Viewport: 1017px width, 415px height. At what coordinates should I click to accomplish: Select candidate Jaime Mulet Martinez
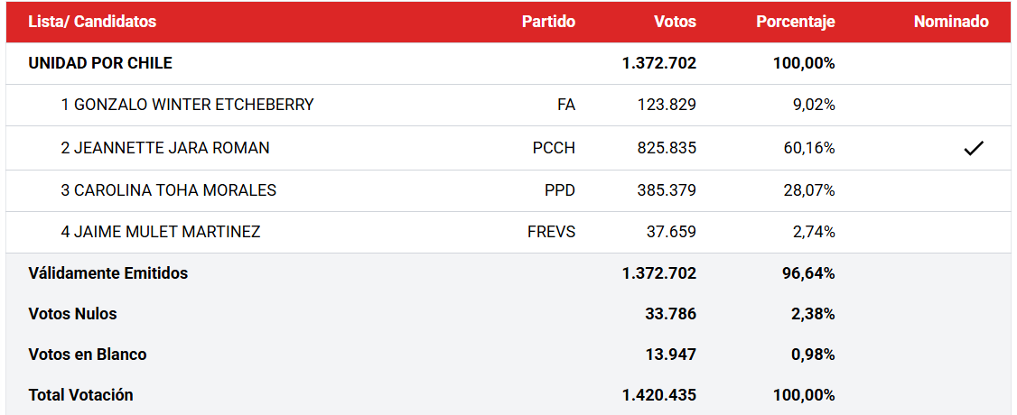pyautogui.click(x=161, y=231)
